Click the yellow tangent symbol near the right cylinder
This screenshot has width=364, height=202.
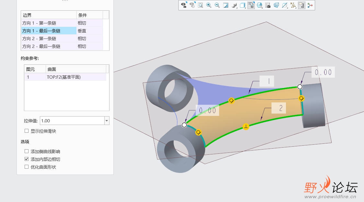pos(301,98)
